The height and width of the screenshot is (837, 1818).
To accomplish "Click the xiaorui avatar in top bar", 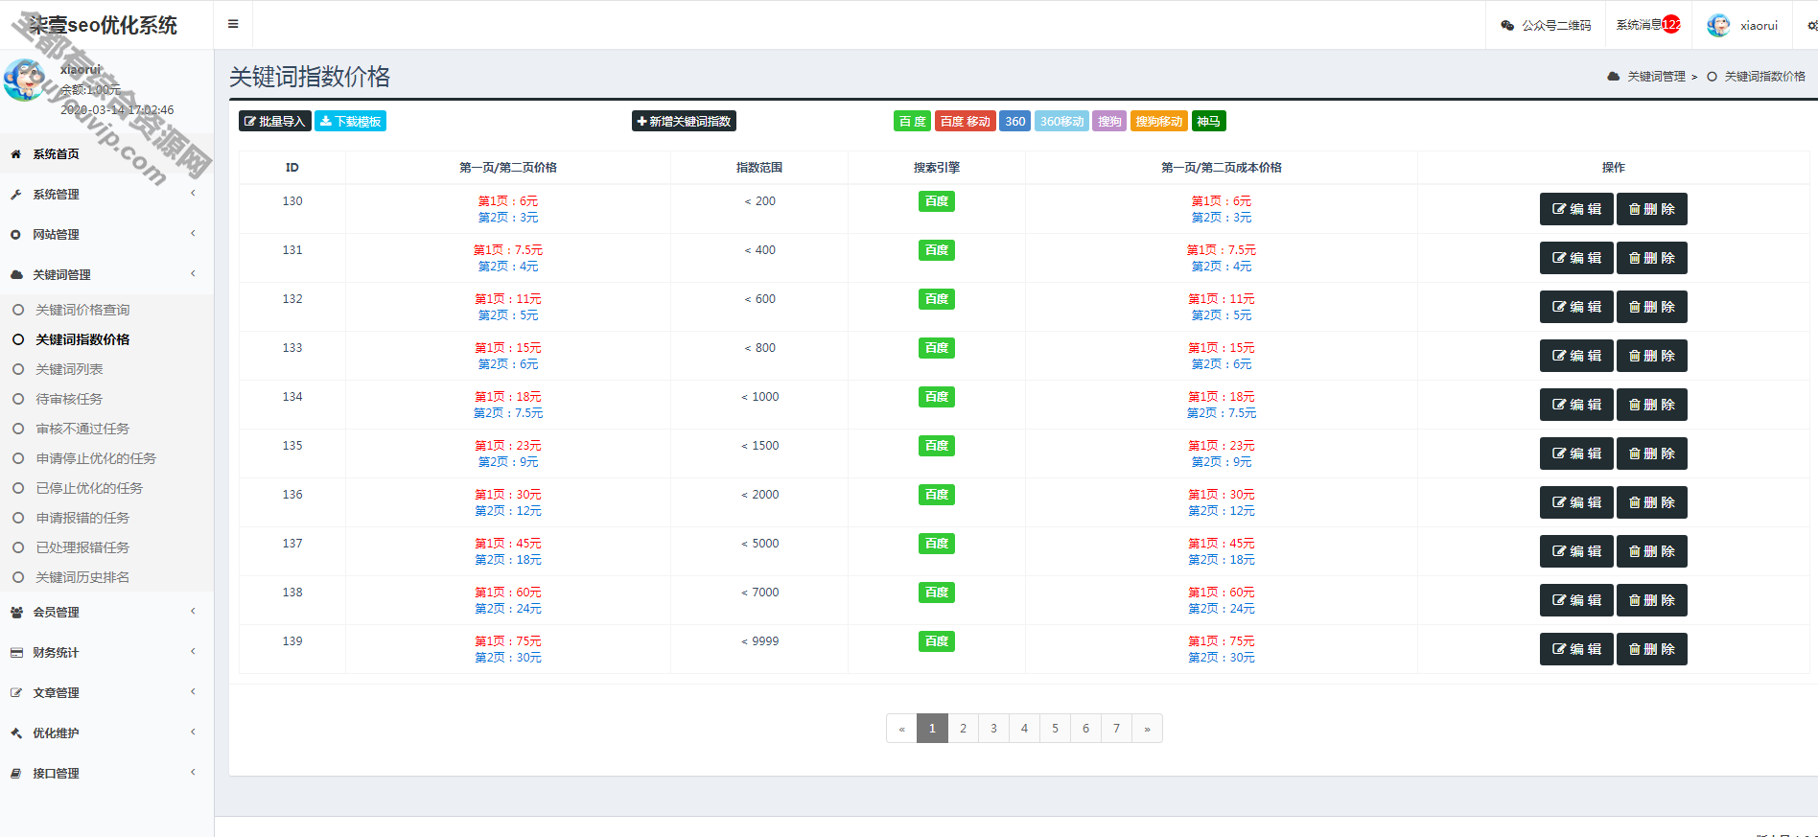I will click(x=1718, y=26).
